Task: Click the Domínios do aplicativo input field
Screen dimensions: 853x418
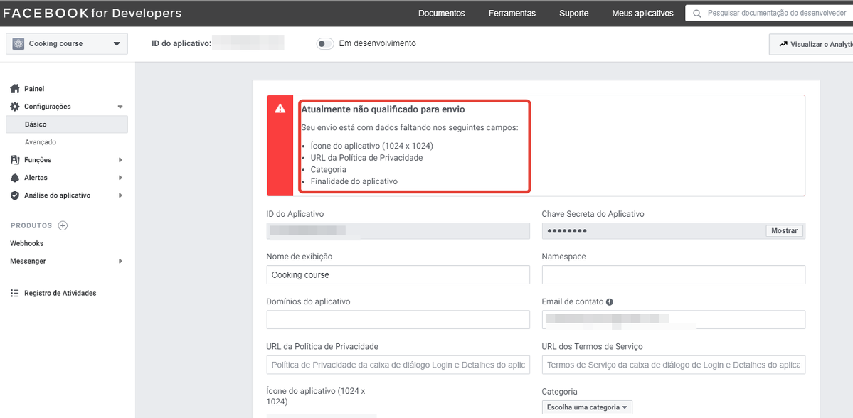Action: point(398,320)
